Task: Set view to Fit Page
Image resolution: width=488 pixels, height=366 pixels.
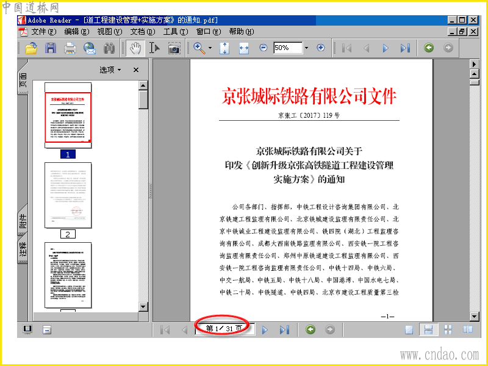Action: (x=224, y=48)
